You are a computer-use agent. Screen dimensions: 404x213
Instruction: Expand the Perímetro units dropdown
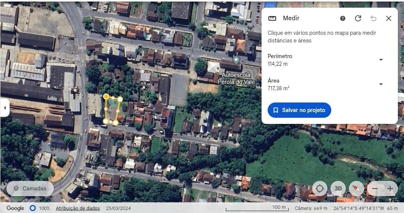[381, 60]
